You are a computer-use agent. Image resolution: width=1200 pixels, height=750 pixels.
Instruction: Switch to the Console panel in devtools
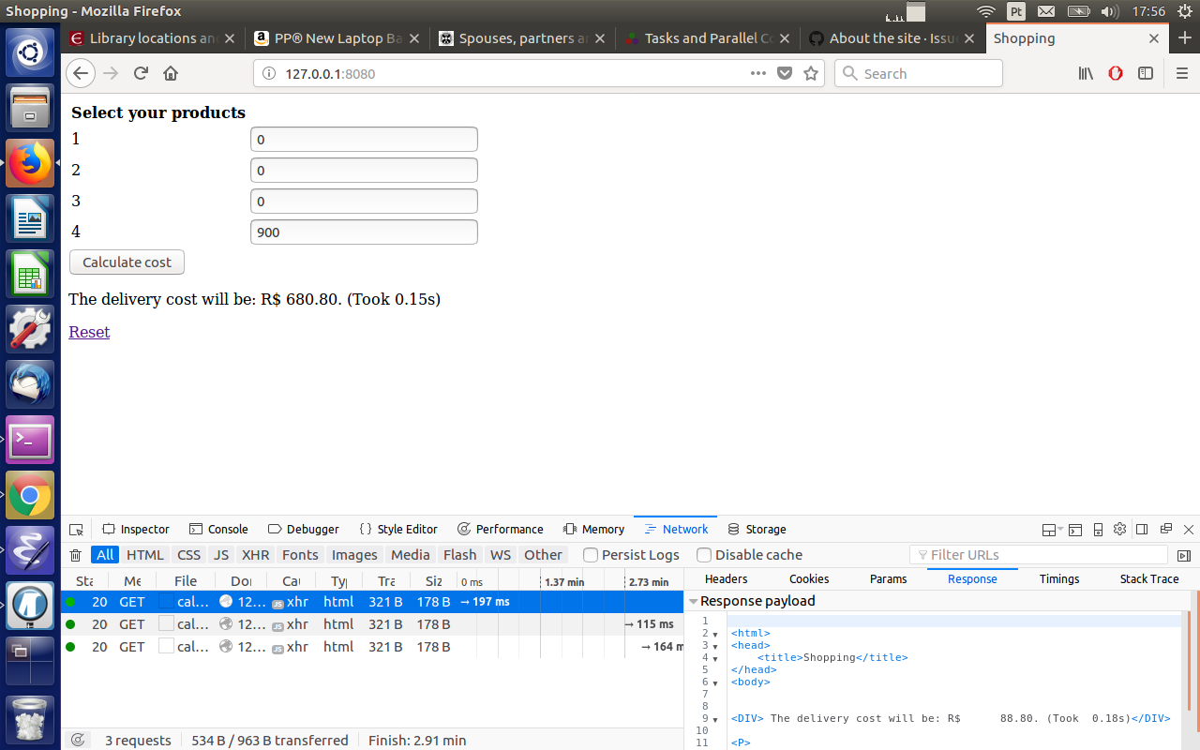pos(218,529)
